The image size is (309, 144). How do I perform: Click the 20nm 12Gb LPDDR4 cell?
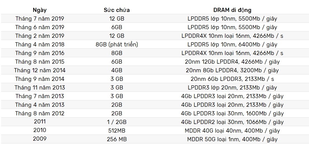[x=232, y=62]
